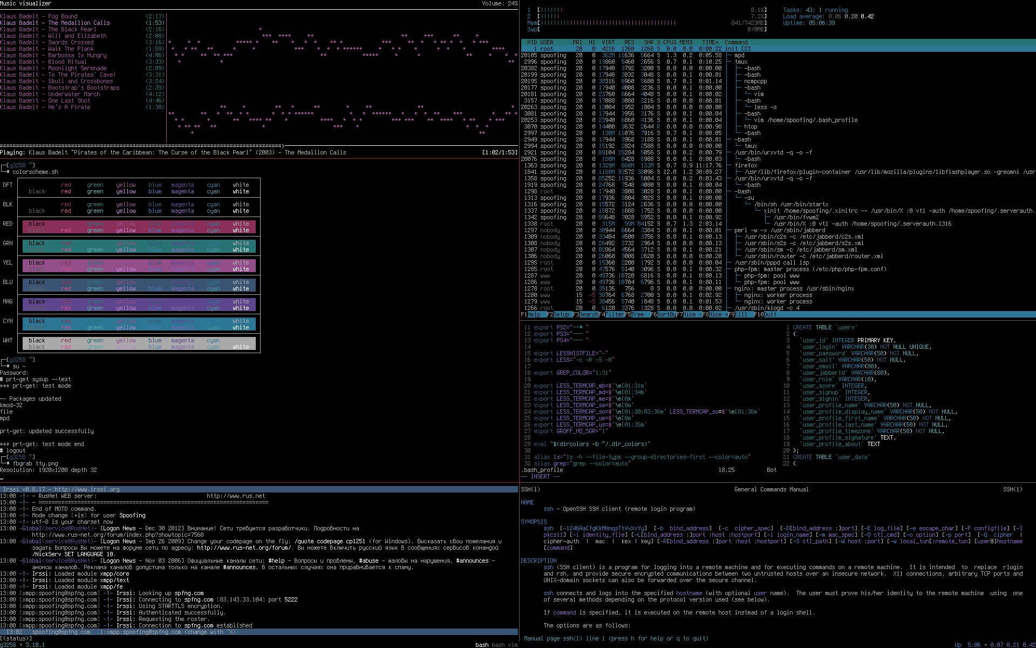Click ncmpcpp playback progress bar
The image size is (1036, 648).
(x=259, y=146)
